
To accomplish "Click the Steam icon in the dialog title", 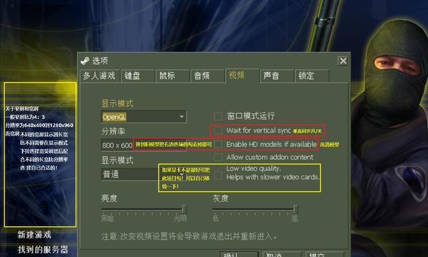I will point(85,61).
